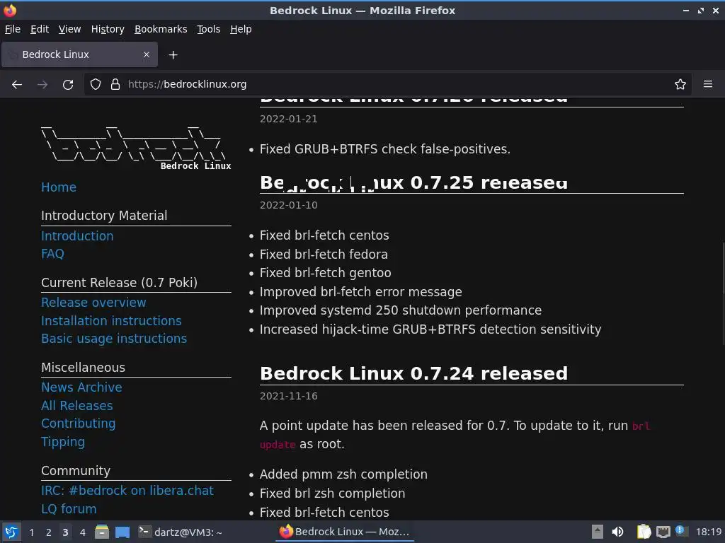Click the taskbar clock showing 18:19
The image size is (725, 543).
tap(709, 532)
